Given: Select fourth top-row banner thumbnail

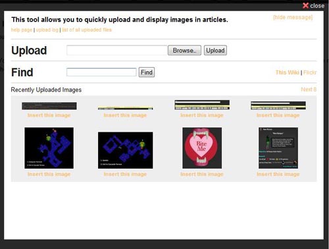Looking at the screenshot, I should [x=278, y=105].
